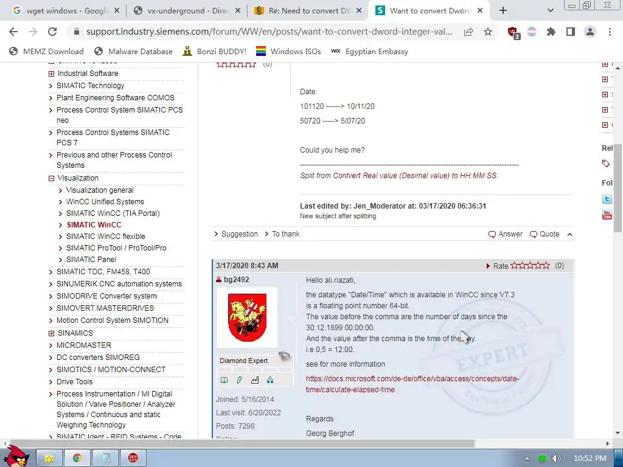The width and height of the screenshot is (623, 467).
Task: Collapse post with the up chevron
Action: 569,234
